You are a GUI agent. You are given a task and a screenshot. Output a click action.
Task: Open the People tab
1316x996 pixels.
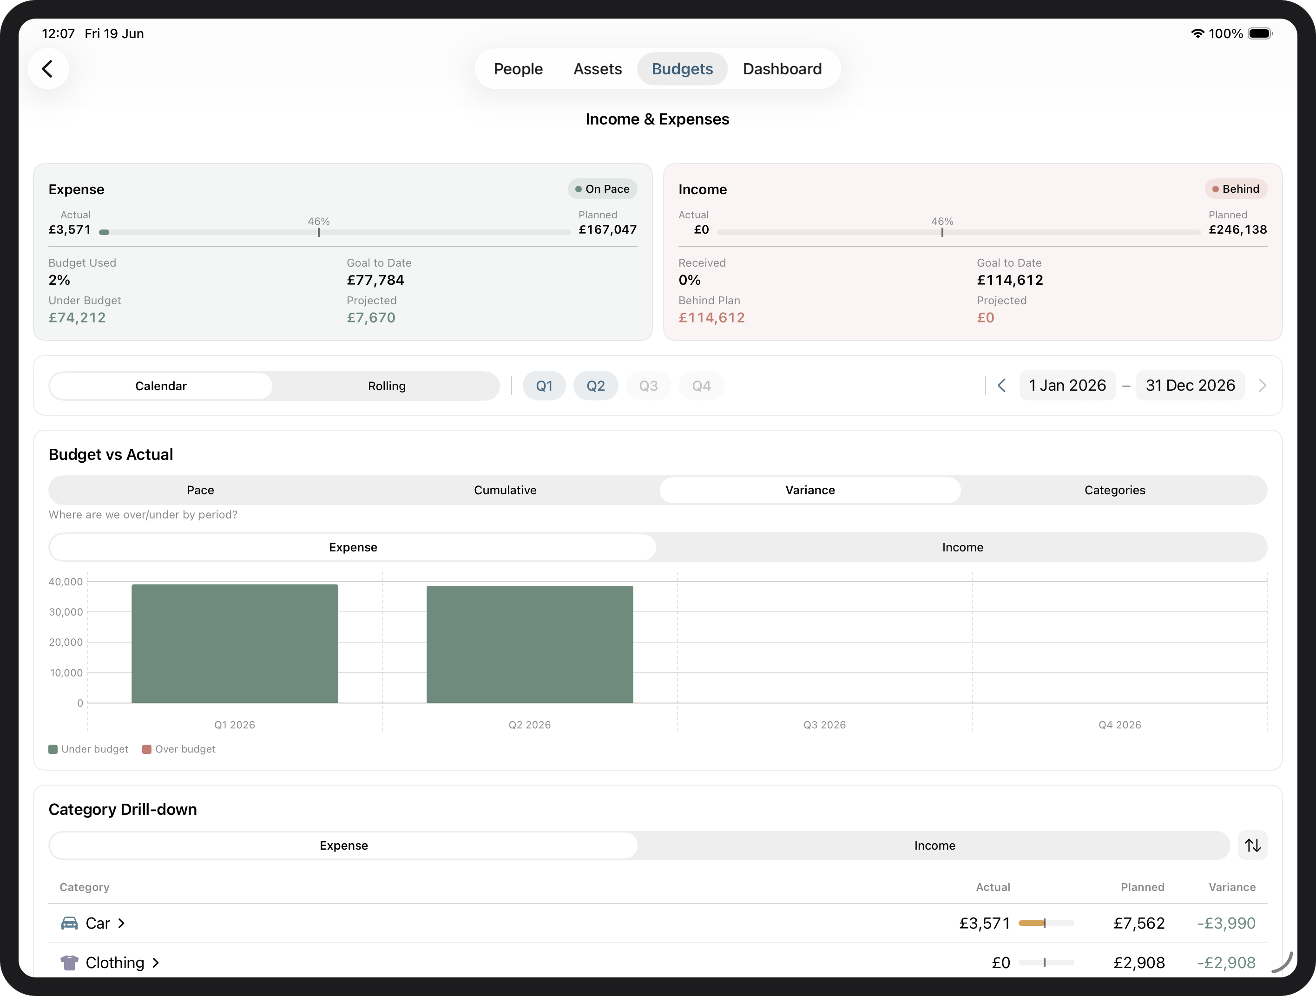[x=518, y=69]
